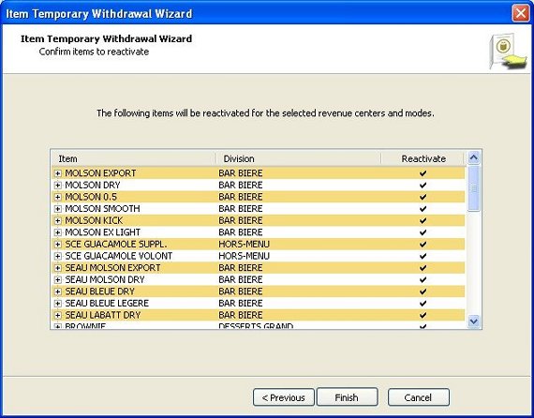Click the list scroll up arrow
Screen dimensions: 534x418
click(474, 157)
